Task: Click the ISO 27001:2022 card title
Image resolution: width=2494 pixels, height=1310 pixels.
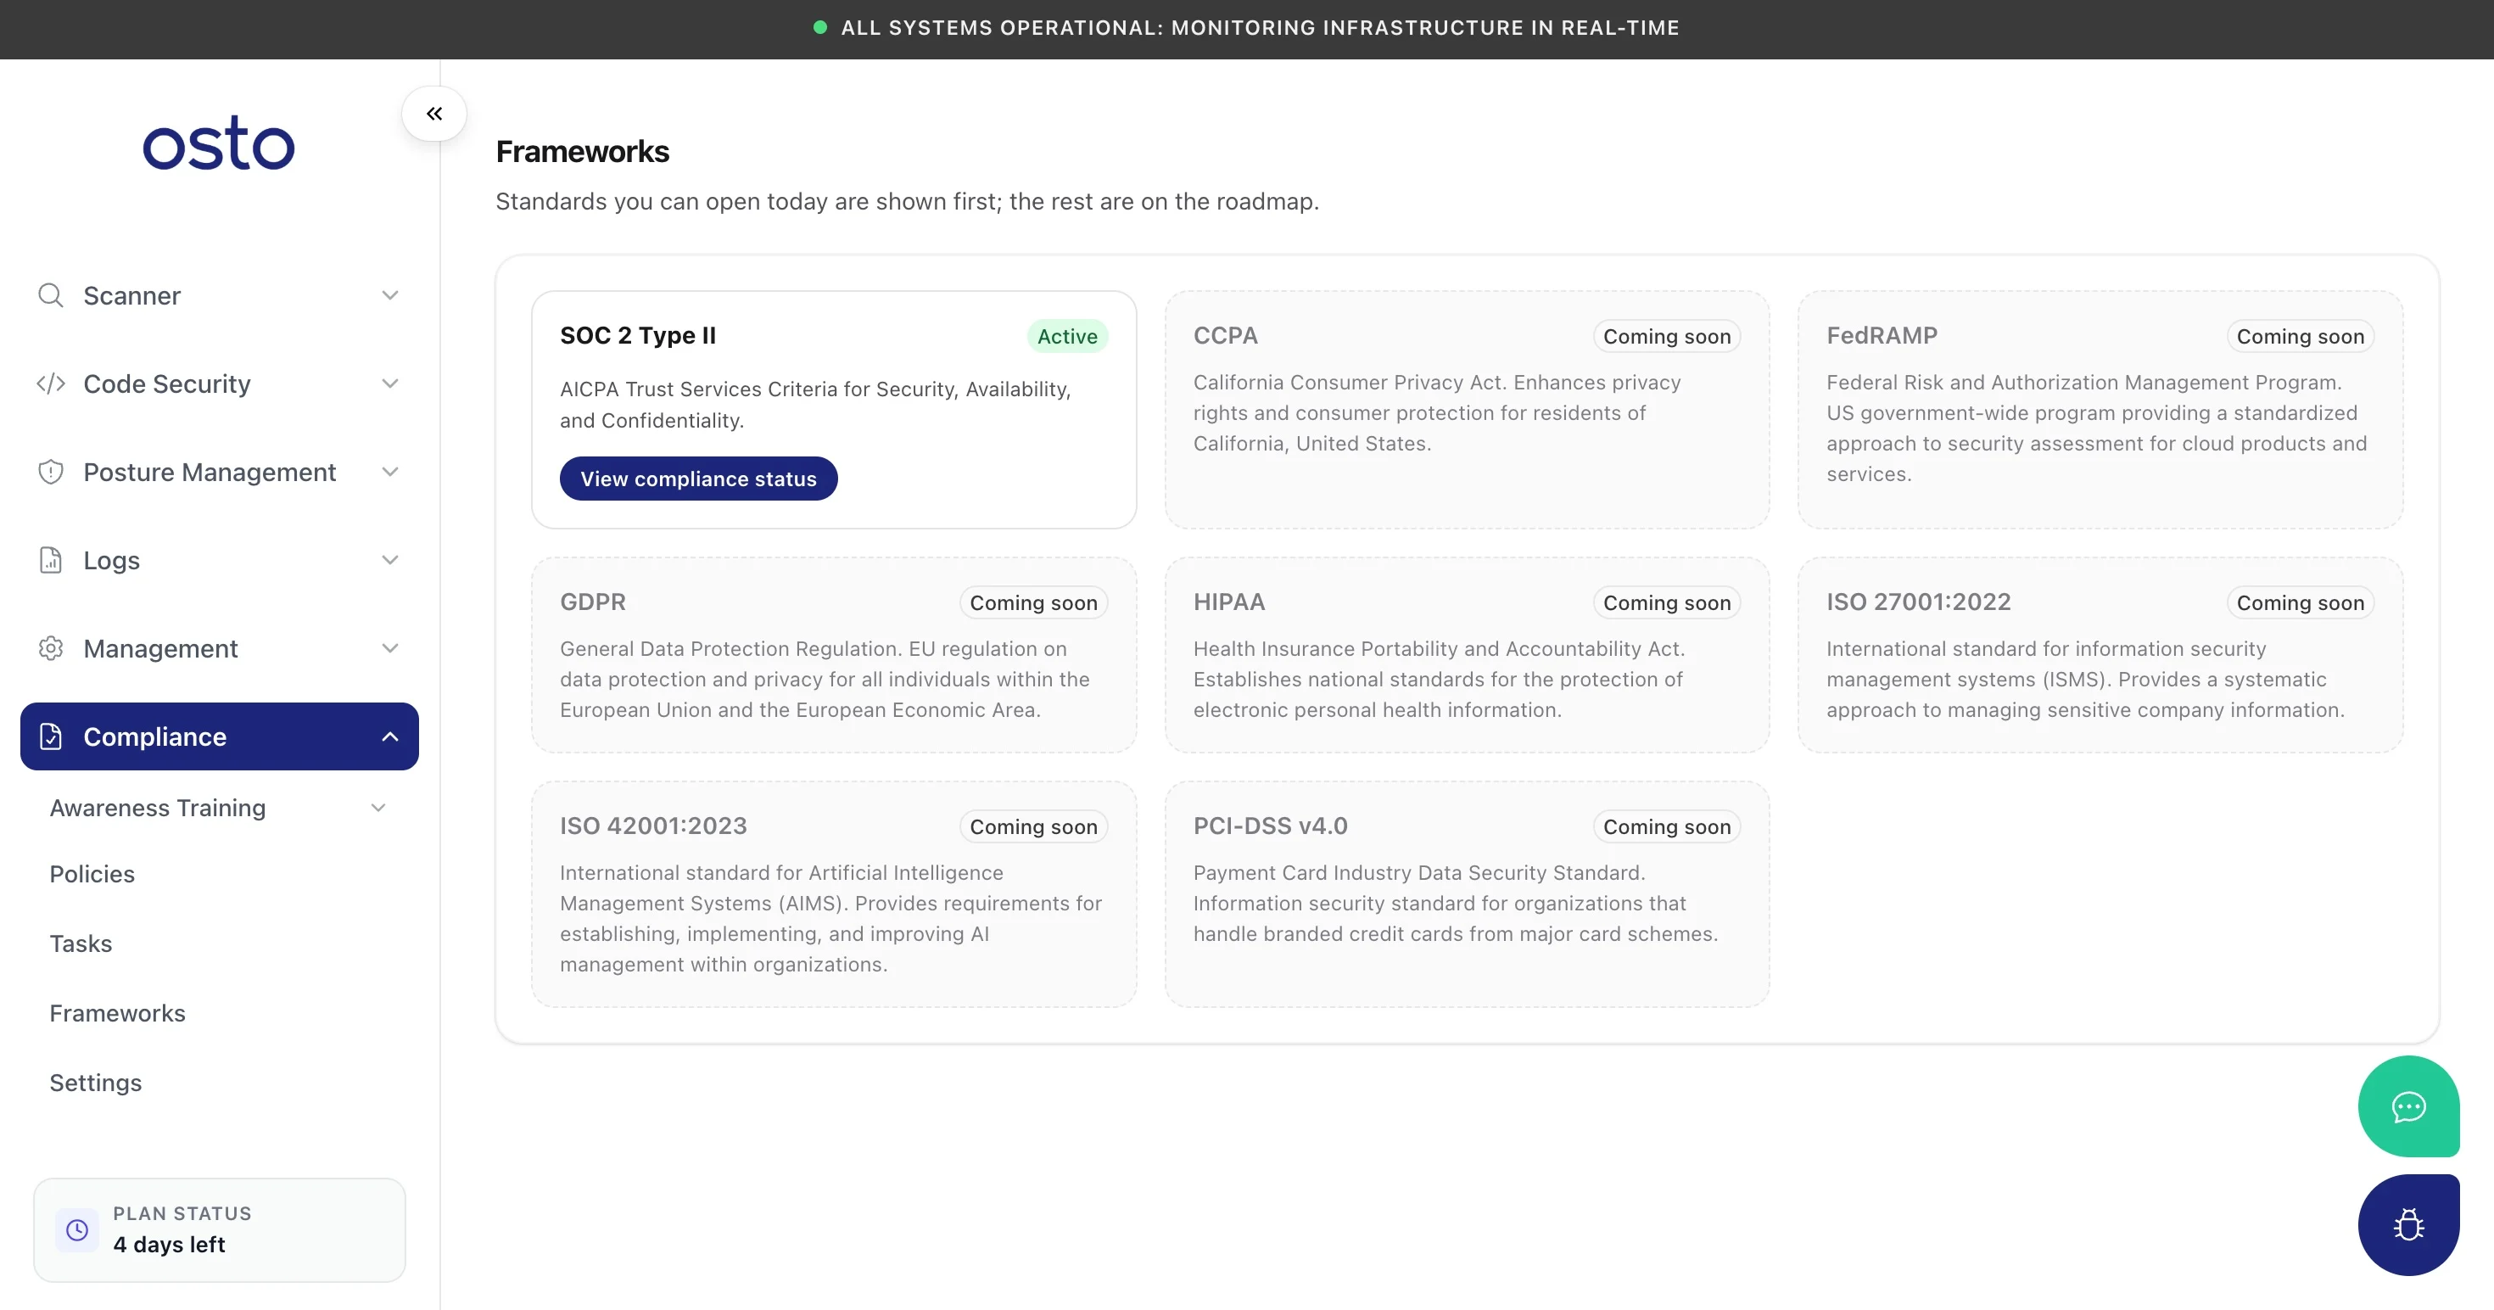Action: click(x=1918, y=602)
